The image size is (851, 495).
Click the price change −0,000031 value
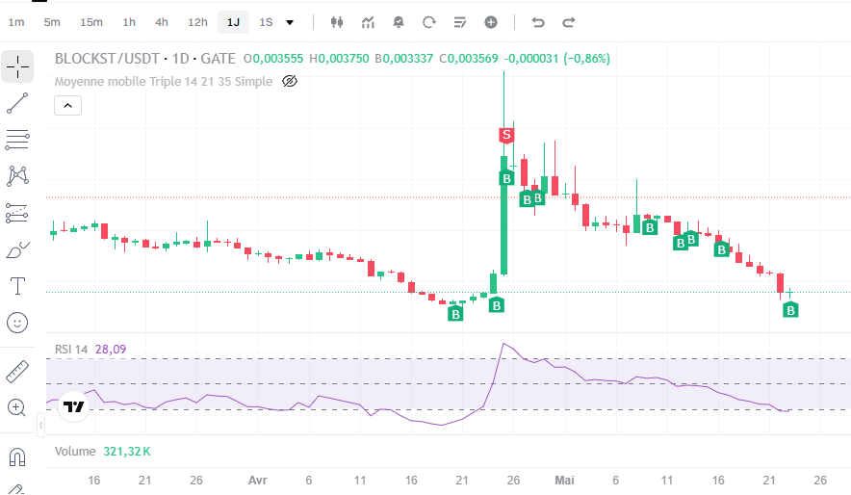(531, 59)
